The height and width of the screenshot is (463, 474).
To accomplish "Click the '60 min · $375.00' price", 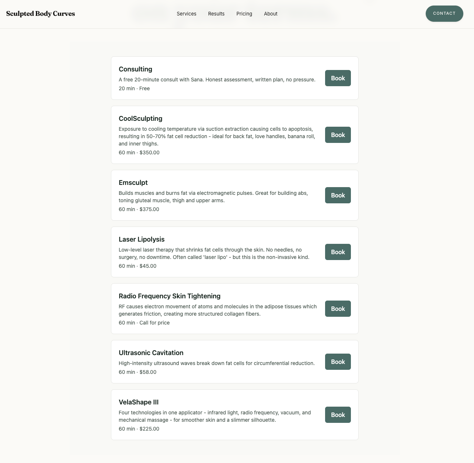I will (139, 209).
